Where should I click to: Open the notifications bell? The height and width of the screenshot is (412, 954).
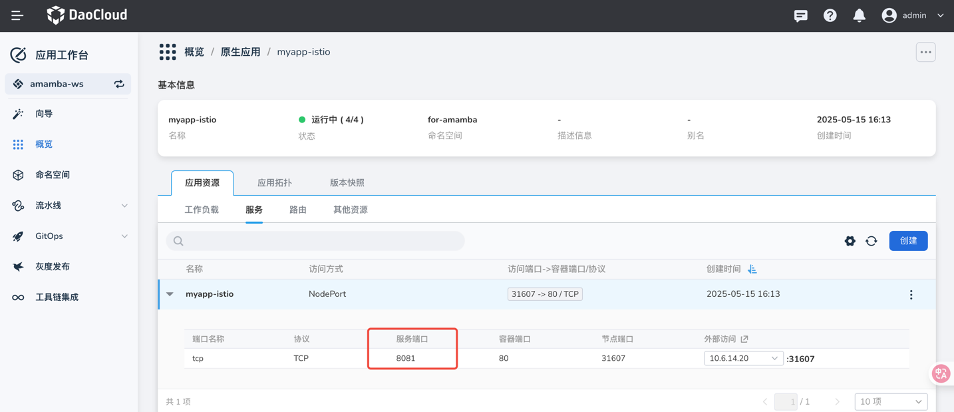click(x=859, y=15)
